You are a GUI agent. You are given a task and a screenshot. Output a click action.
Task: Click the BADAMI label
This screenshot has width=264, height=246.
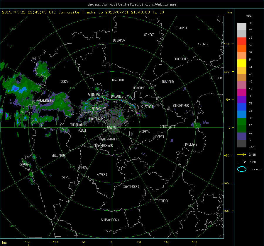click(x=116, y=97)
